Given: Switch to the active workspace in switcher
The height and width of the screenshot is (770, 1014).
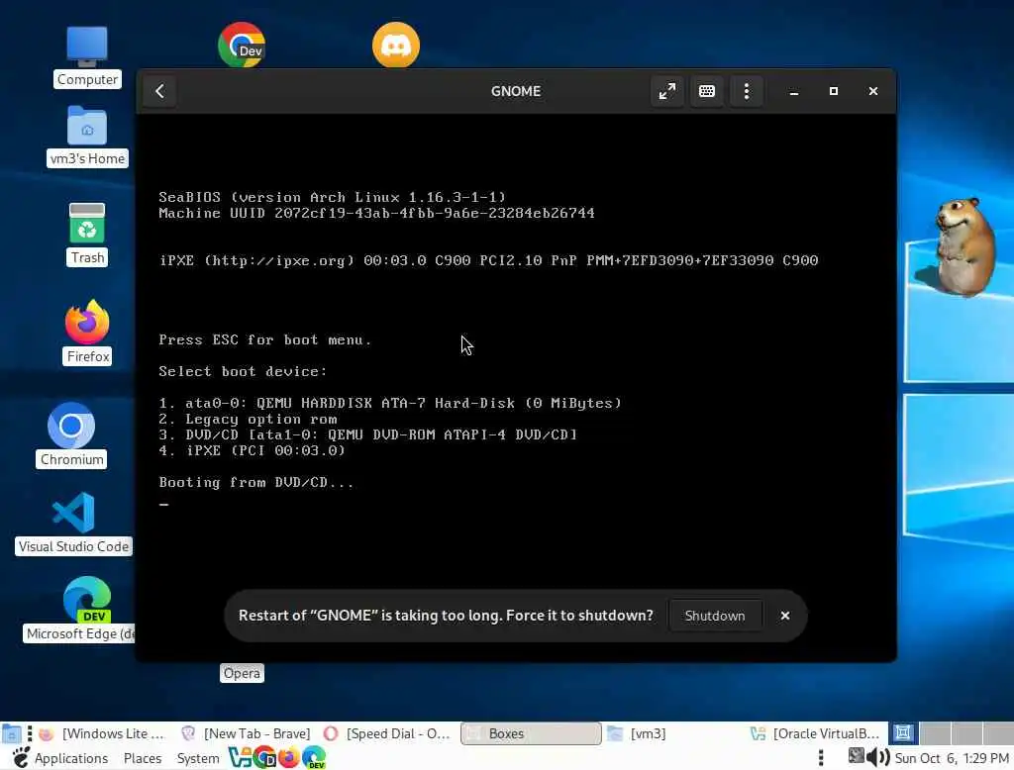Looking at the screenshot, I should [x=903, y=733].
